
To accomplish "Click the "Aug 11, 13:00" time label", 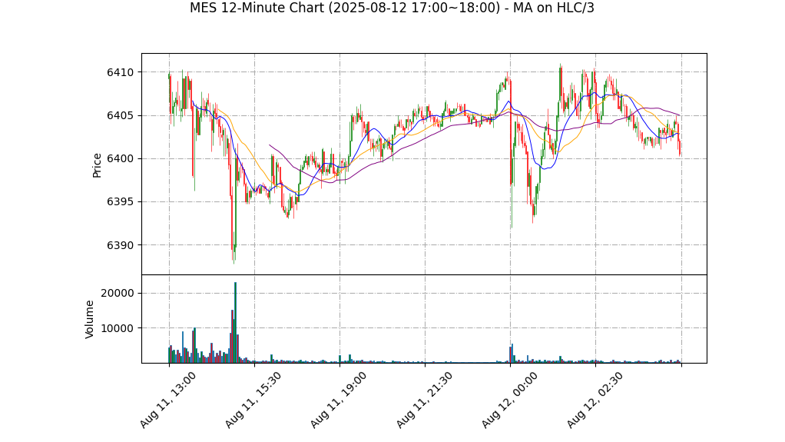I will [167, 400].
